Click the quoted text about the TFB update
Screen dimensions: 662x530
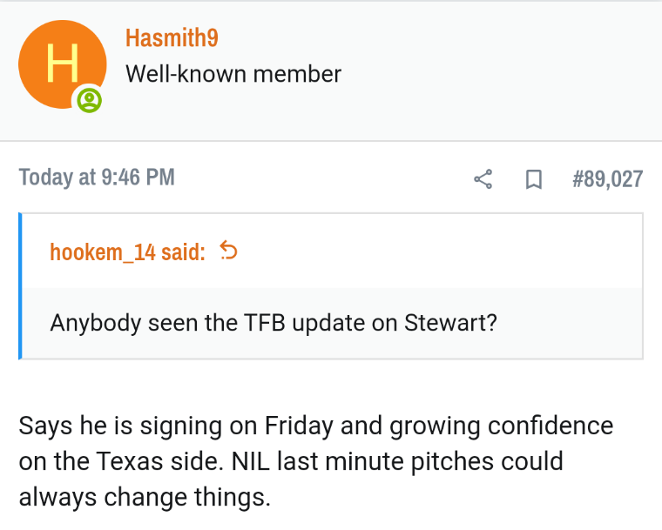274,322
